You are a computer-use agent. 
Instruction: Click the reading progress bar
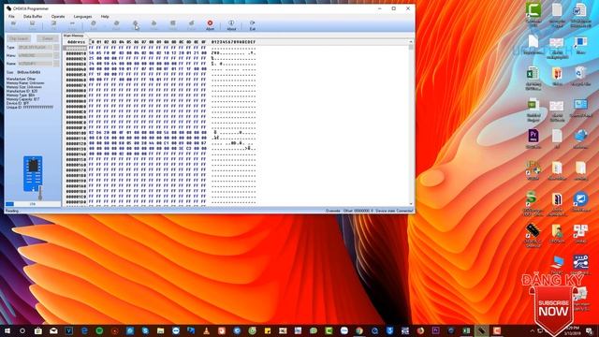pos(33,204)
